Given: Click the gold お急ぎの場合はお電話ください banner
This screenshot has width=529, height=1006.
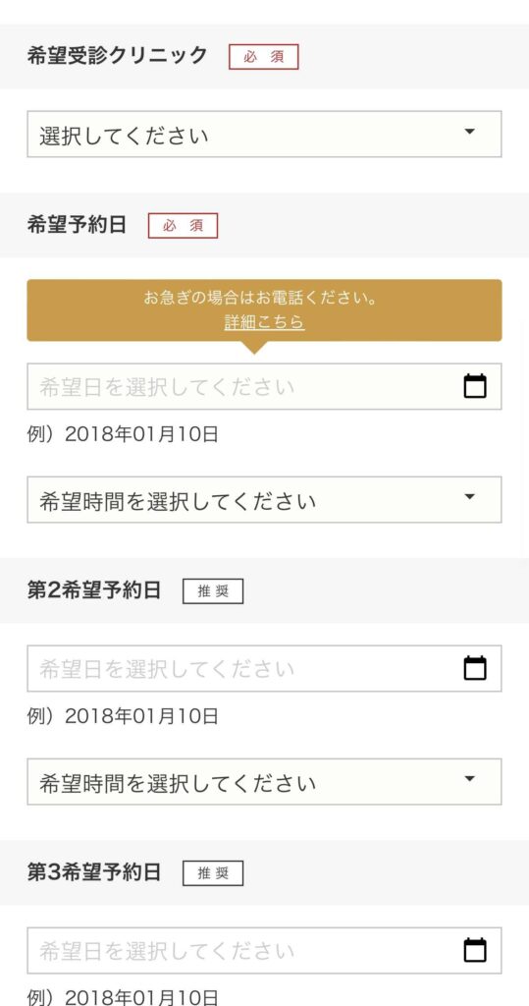Looking at the screenshot, I should pos(264,310).
